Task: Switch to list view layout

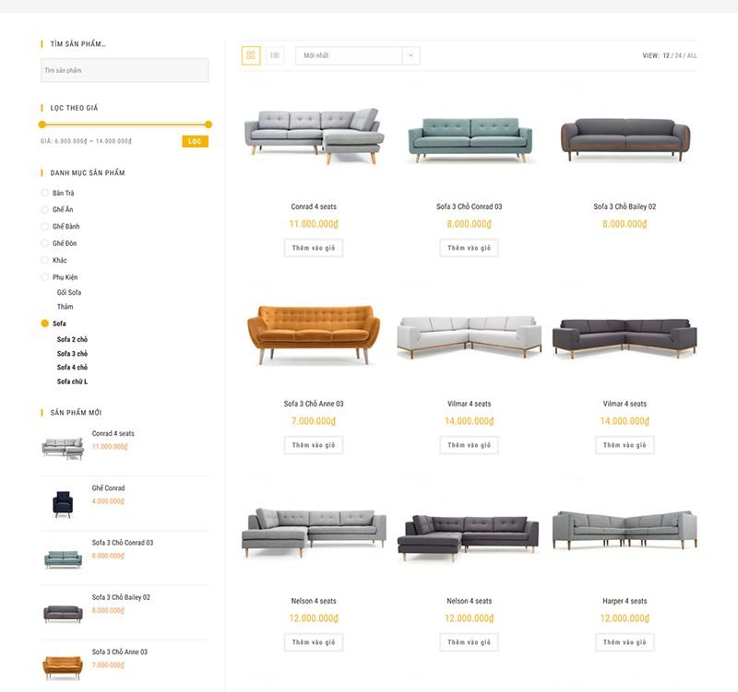Action: (275, 55)
